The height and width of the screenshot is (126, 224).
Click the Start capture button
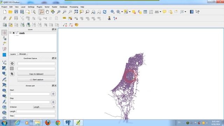click(36, 79)
